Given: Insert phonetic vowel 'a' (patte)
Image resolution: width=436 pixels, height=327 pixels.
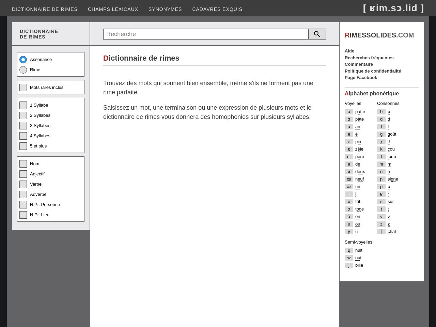Looking at the screenshot, I should 349,112.
